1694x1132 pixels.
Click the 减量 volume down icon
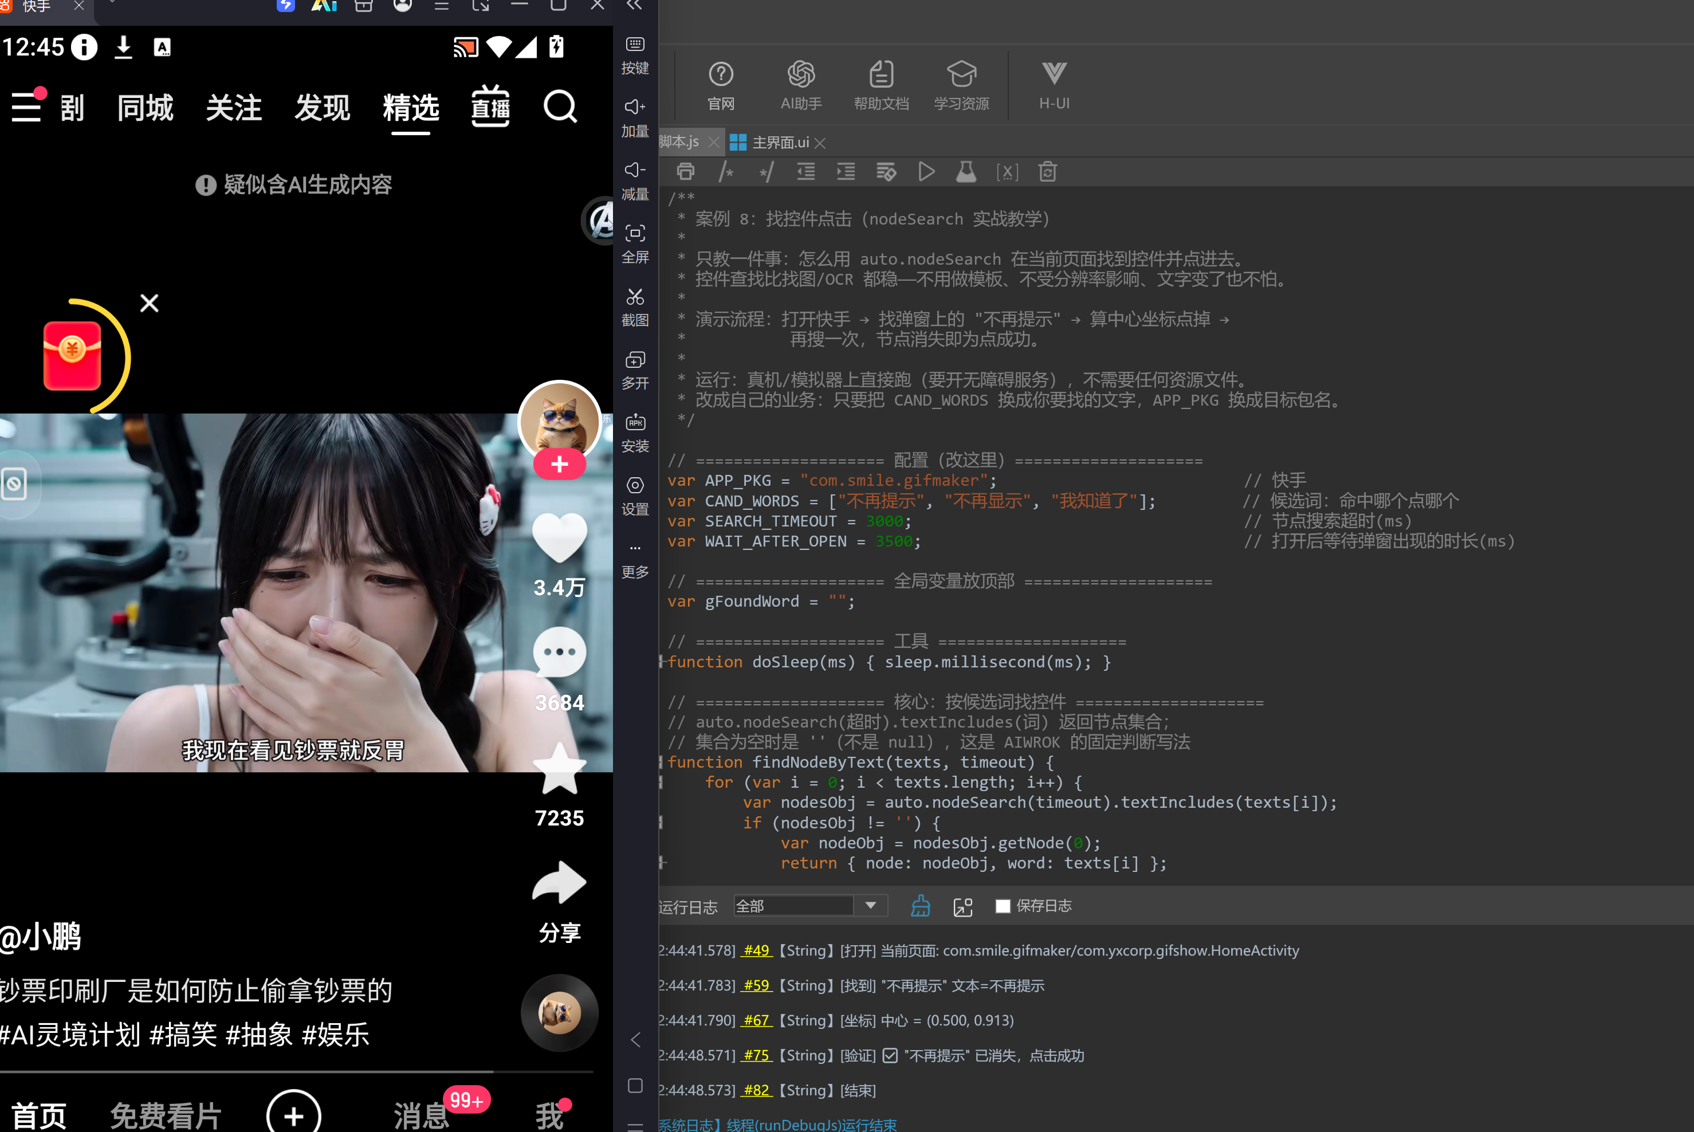(x=634, y=181)
